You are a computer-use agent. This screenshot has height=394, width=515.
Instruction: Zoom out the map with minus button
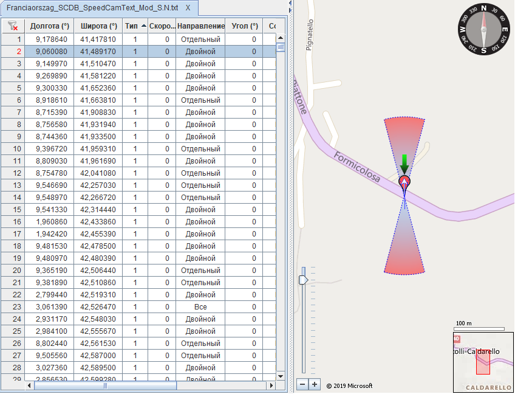click(302, 384)
